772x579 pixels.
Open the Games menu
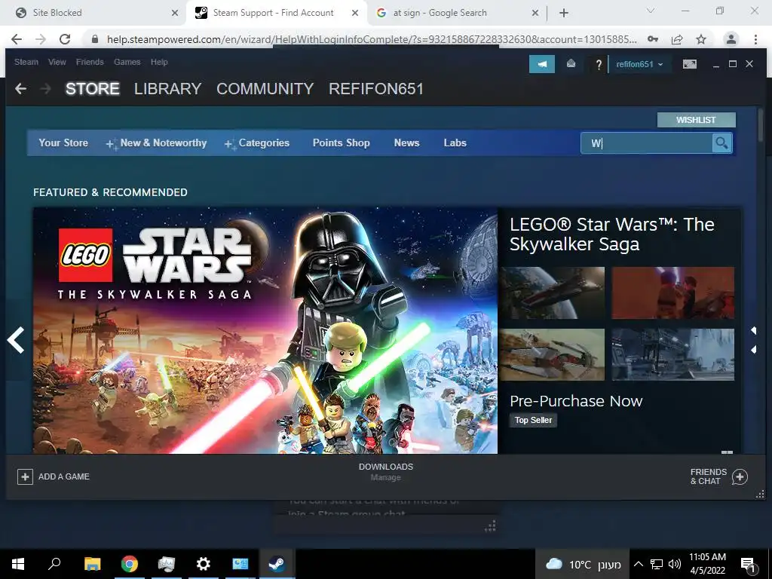tap(127, 62)
